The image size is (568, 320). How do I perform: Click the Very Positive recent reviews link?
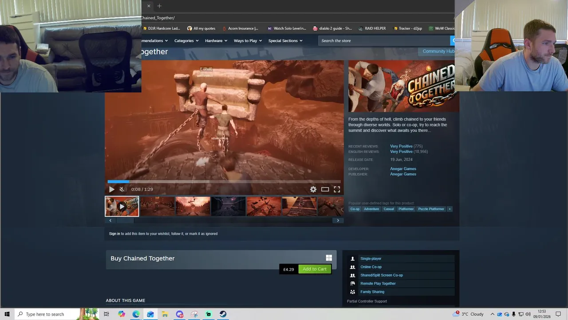tap(401, 146)
